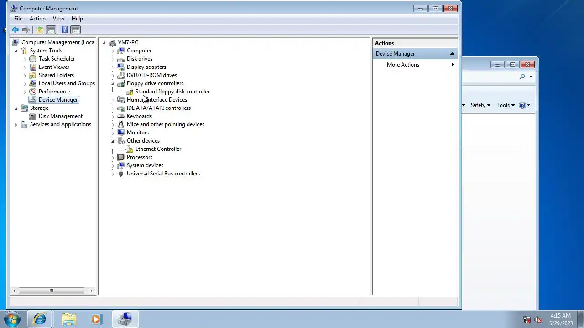Screen dimensions: 584x328
Task: Click the DVD/CD-ROM drives icon
Action: (121, 75)
